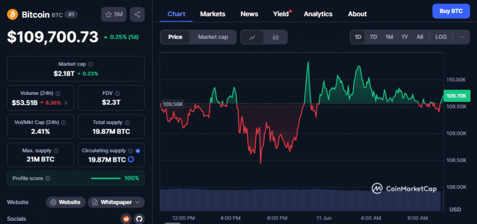The height and width of the screenshot is (224, 477).
Task: Open the share icon button
Action: [x=137, y=14]
